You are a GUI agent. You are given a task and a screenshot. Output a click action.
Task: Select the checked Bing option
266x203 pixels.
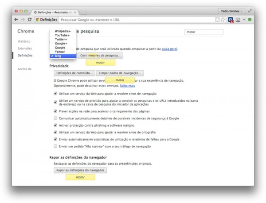63,56
